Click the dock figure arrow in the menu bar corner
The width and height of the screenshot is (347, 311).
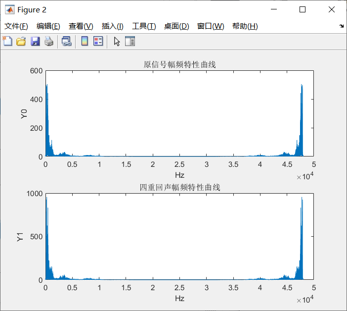(x=342, y=26)
